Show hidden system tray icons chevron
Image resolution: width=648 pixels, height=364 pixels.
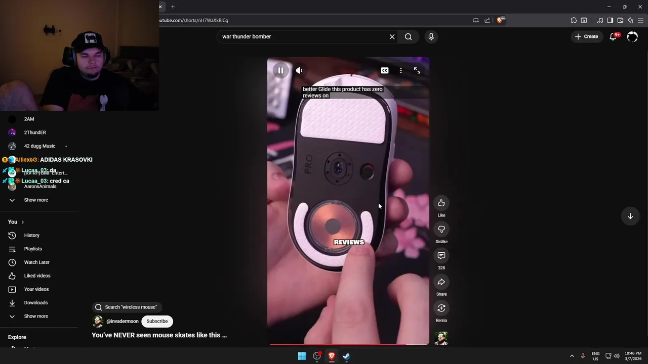pyautogui.click(x=572, y=356)
